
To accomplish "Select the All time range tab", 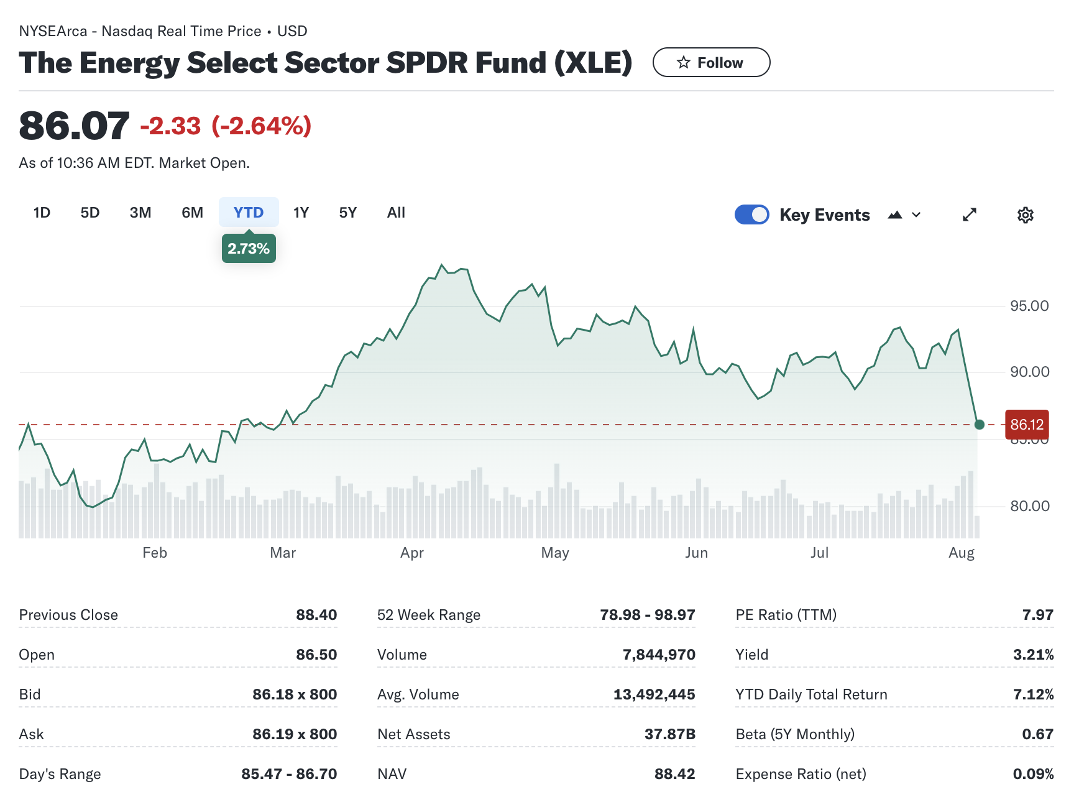I will click(x=396, y=213).
